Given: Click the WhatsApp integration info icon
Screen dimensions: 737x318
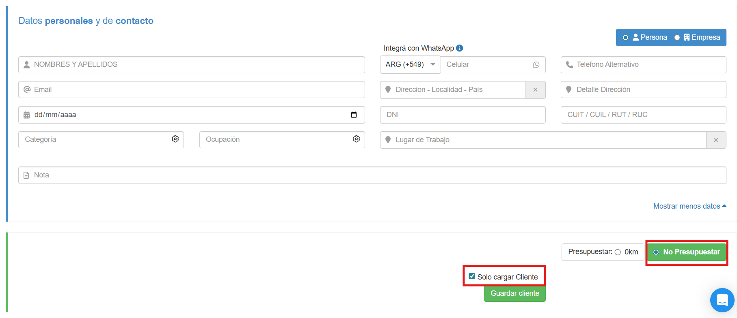Looking at the screenshot, I should tap(459, 48).
